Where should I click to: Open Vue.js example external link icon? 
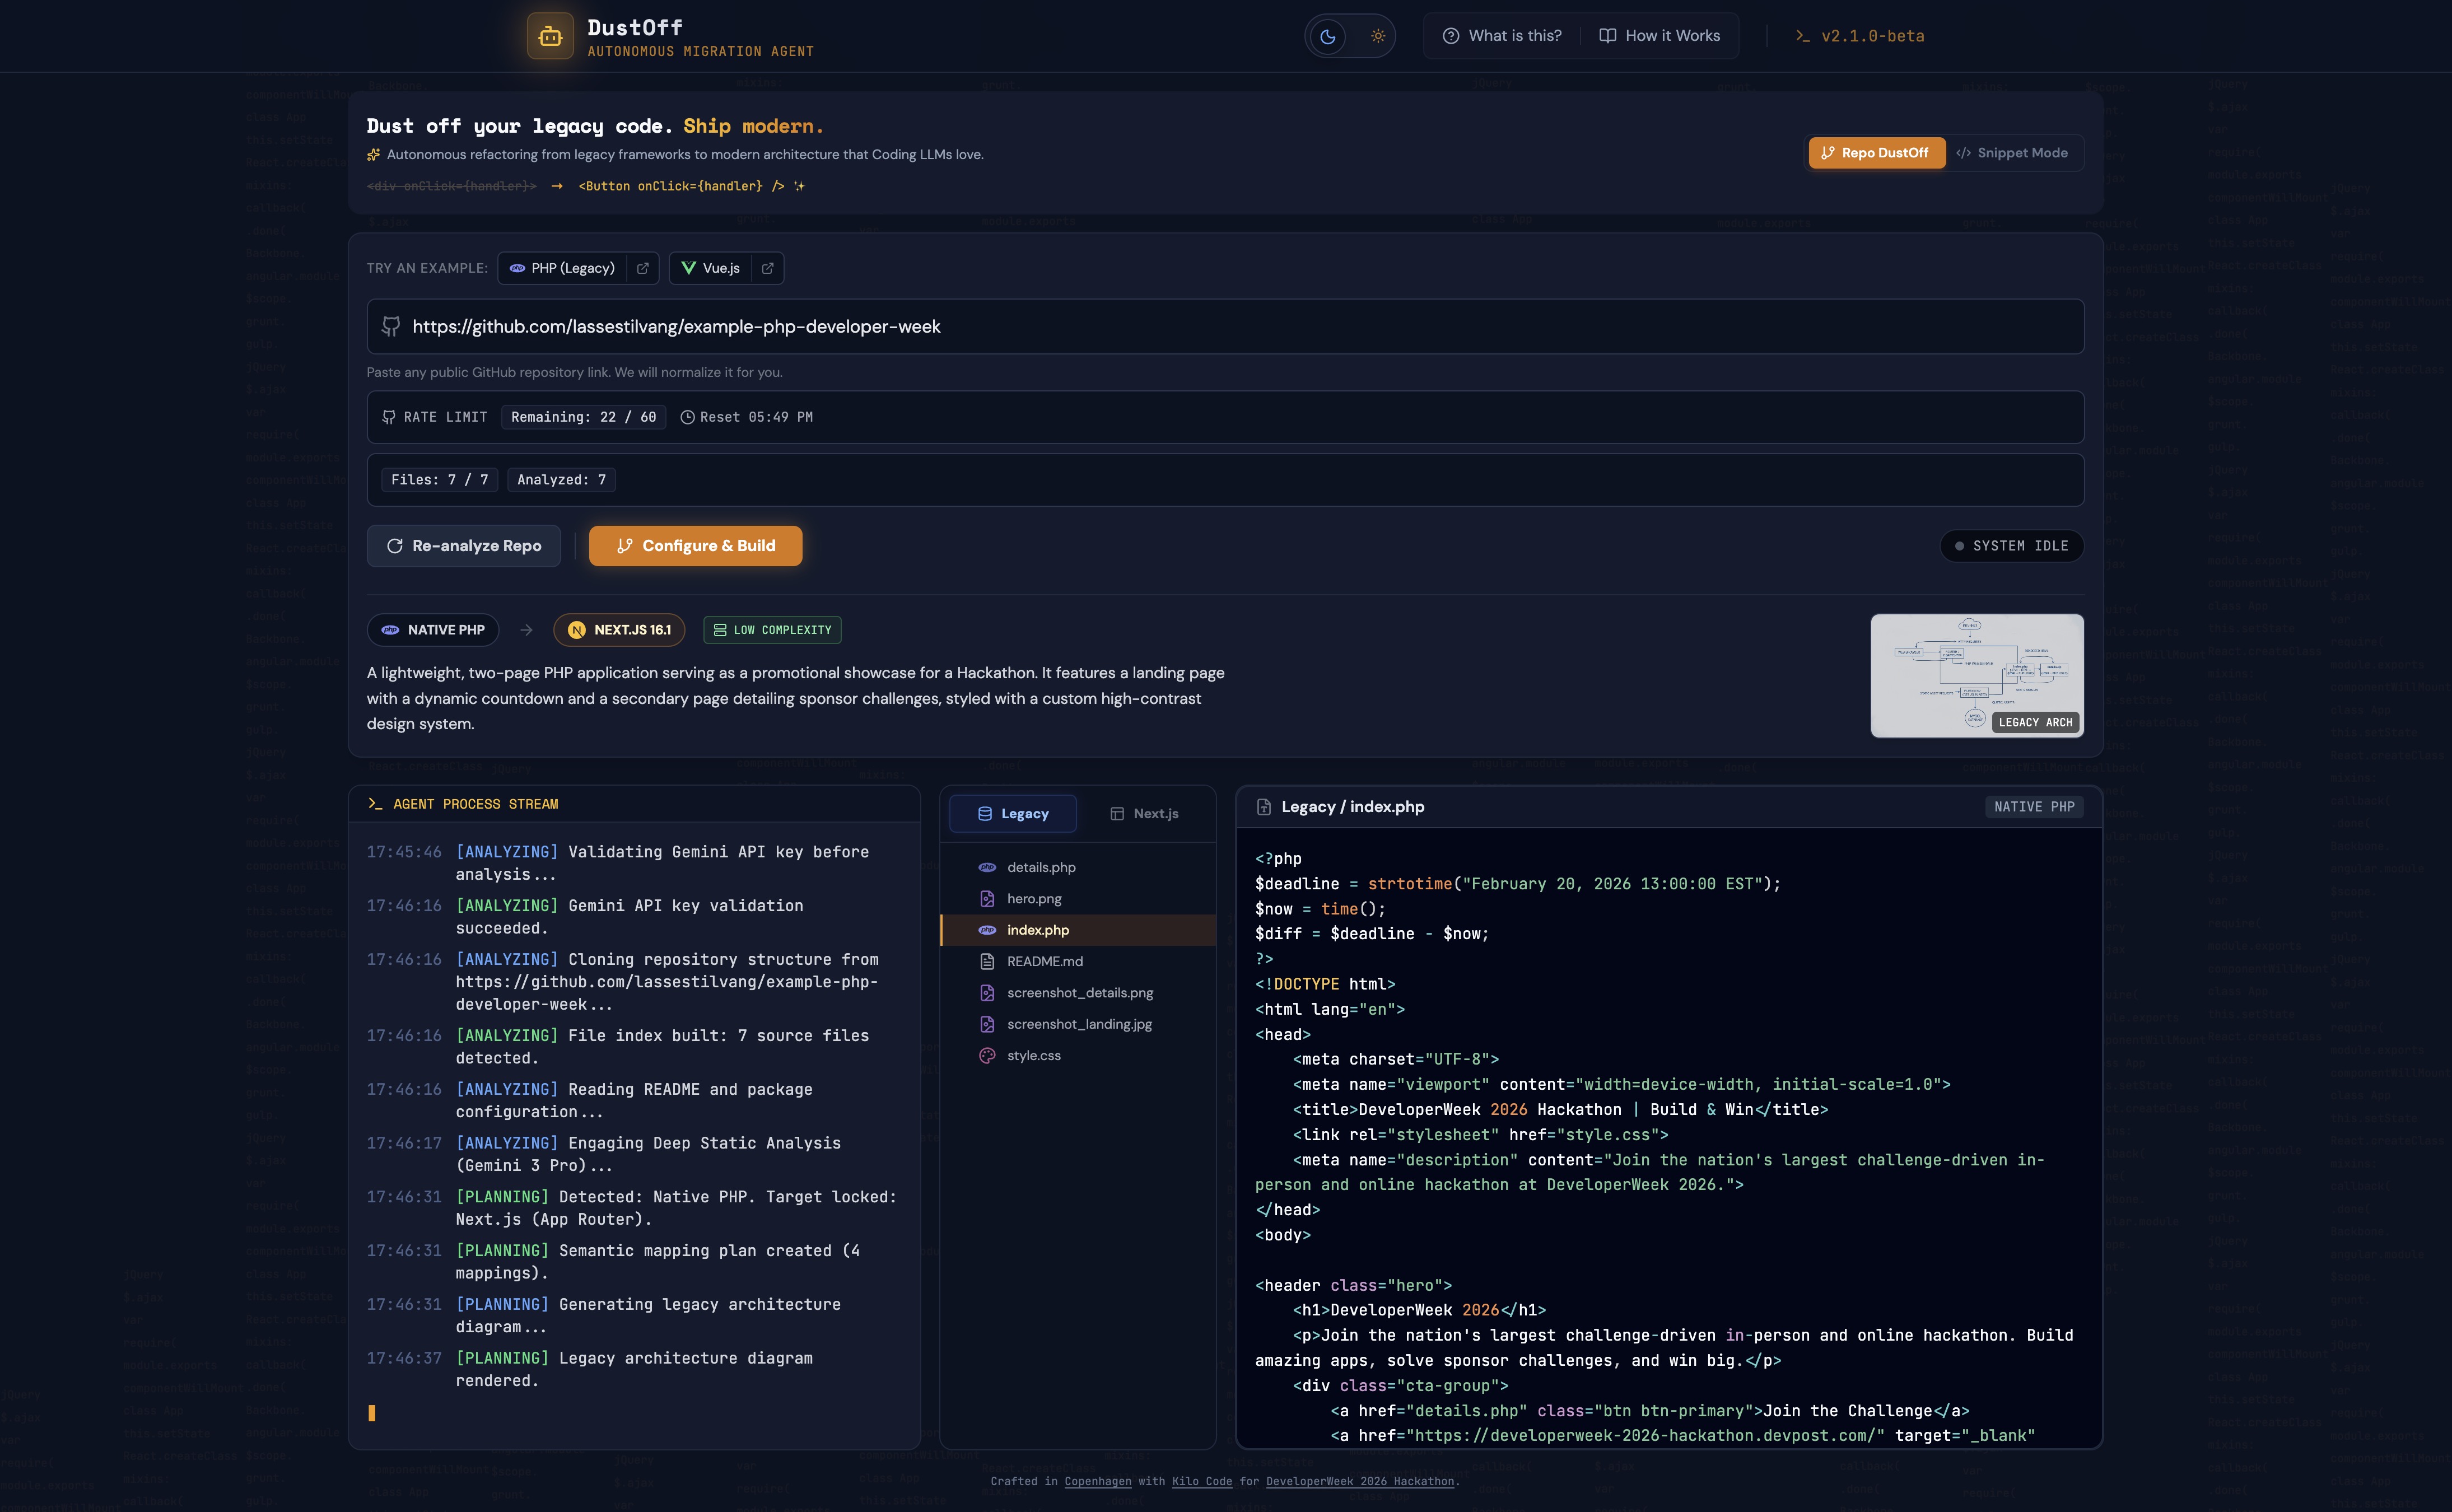tap(767, 268)
